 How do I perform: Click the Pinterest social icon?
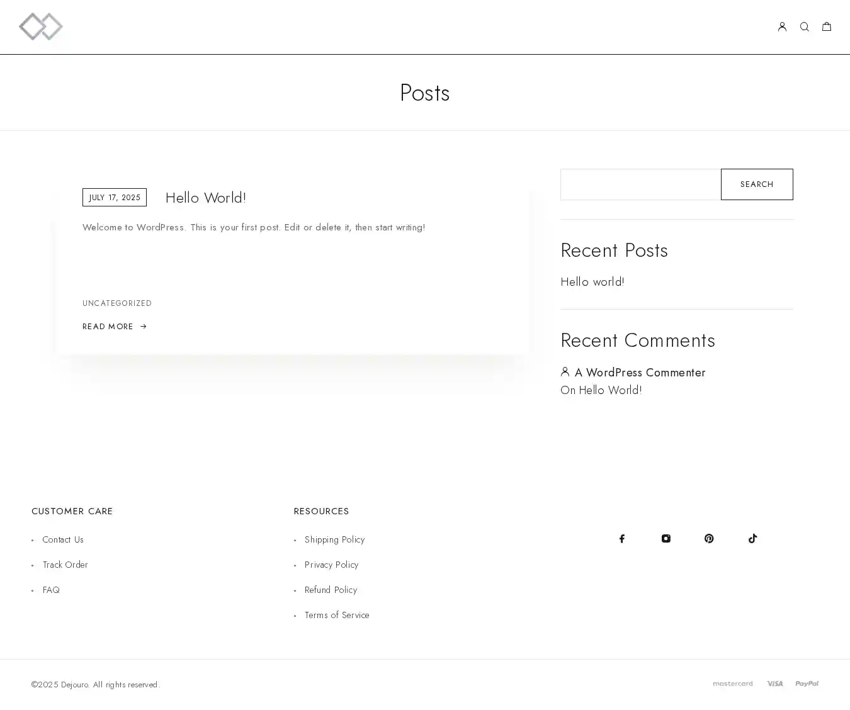click(x=709, y=538)
